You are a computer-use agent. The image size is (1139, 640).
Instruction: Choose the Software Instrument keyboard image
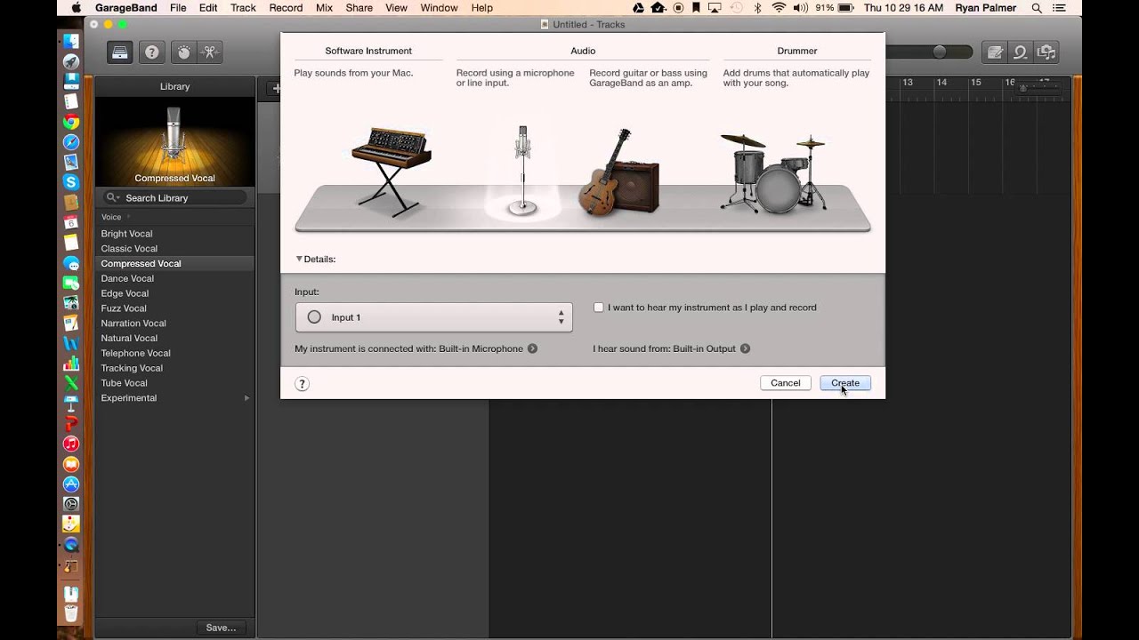[x=390, y=172]
